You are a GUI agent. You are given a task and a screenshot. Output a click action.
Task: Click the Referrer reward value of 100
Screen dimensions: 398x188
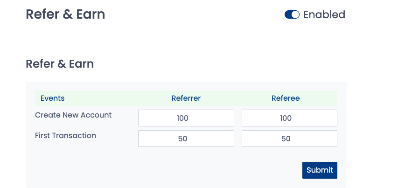[x=182, y=118]
